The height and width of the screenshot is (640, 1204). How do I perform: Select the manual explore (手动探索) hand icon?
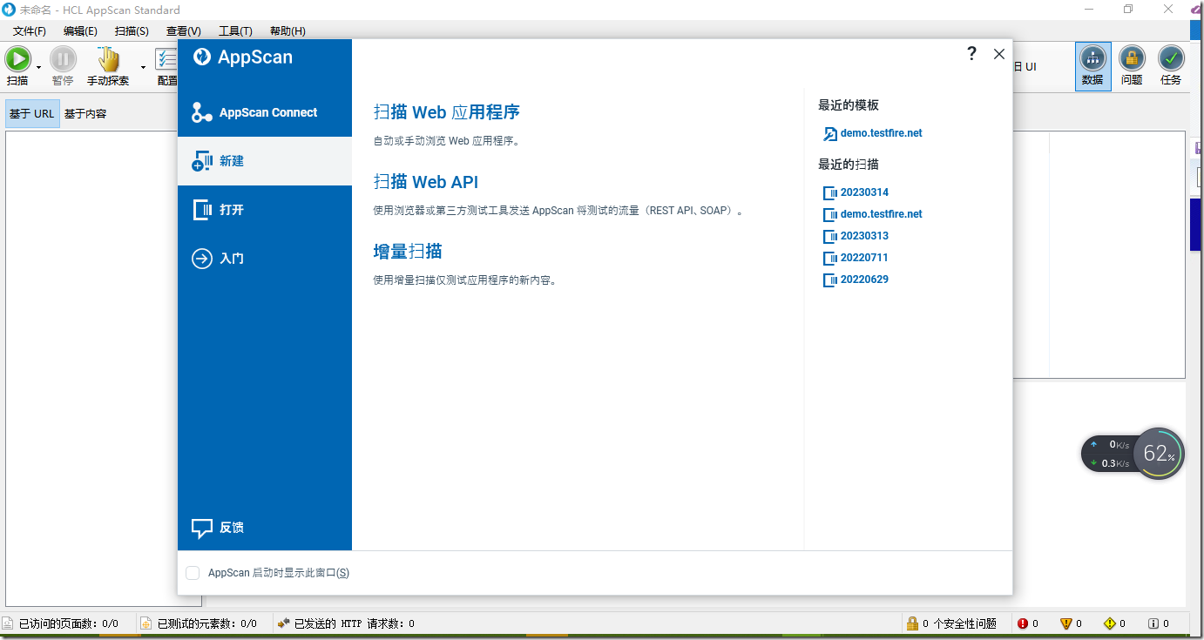click(109, 59)
